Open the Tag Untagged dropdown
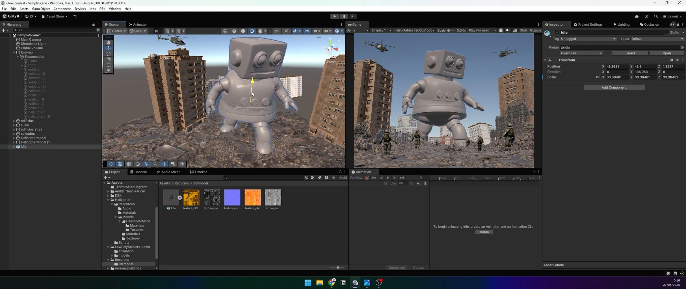Screen dimensions: 686x289 pyautogui.click(x=588, y=39)
